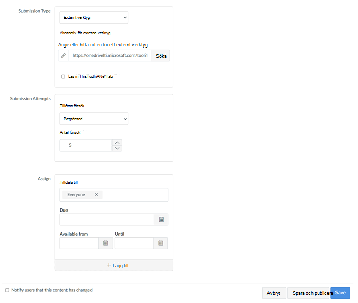This screenshot has height=303, width=358.
Task: Open the Due date calendar picker
Action: (161, 220)
